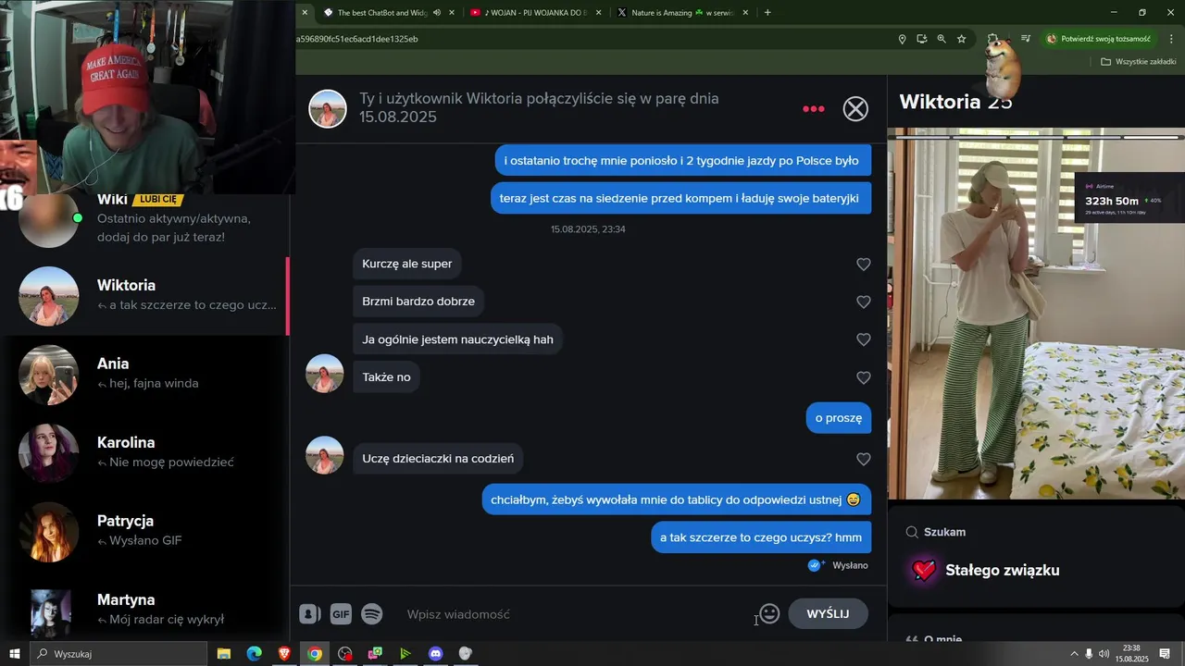Screen dimensions: 1185x666
Task: Open the Spotify icon in message bar
Action: 372,614
